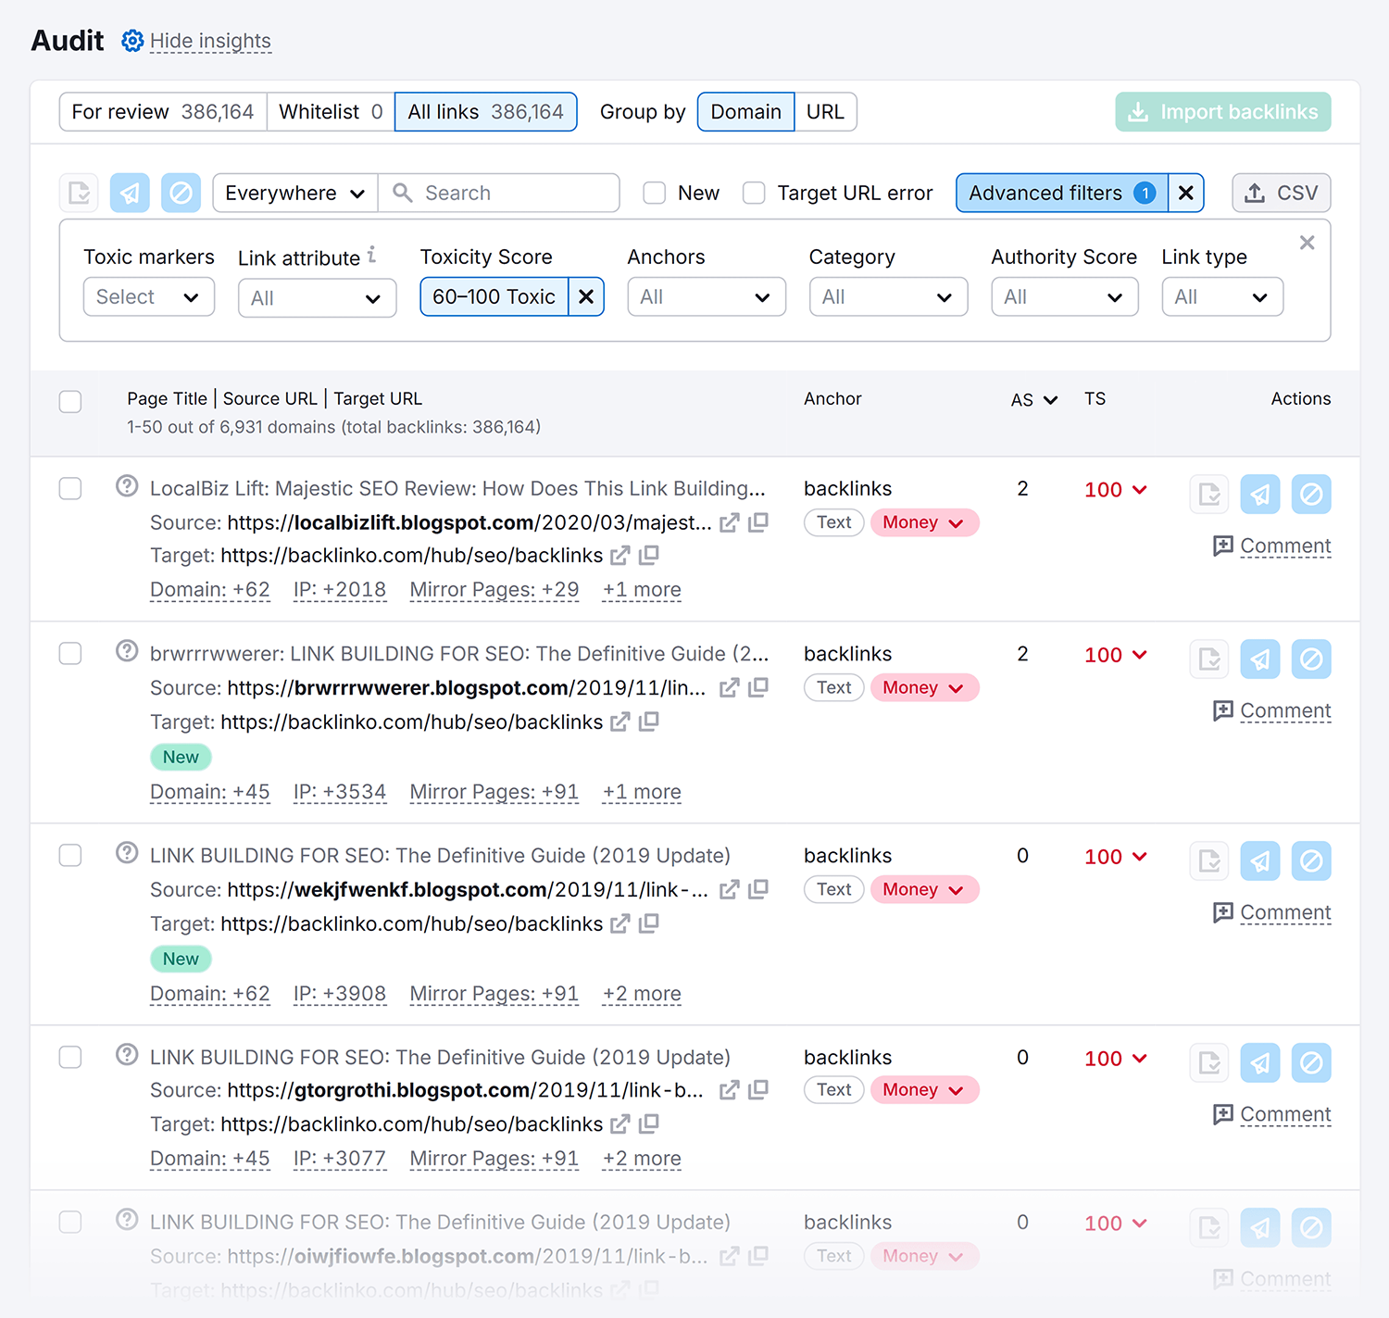Open the Authority Score filter dropdown

1065,296
